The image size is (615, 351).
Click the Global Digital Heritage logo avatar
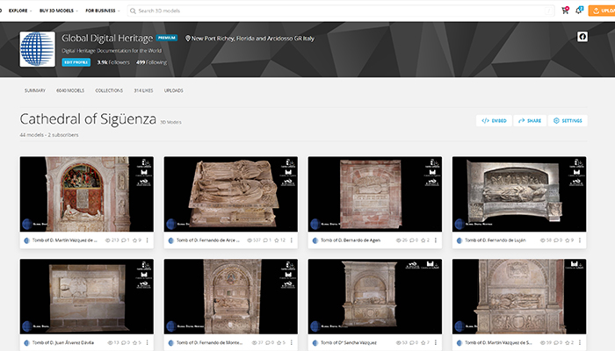tap(37, 50)
